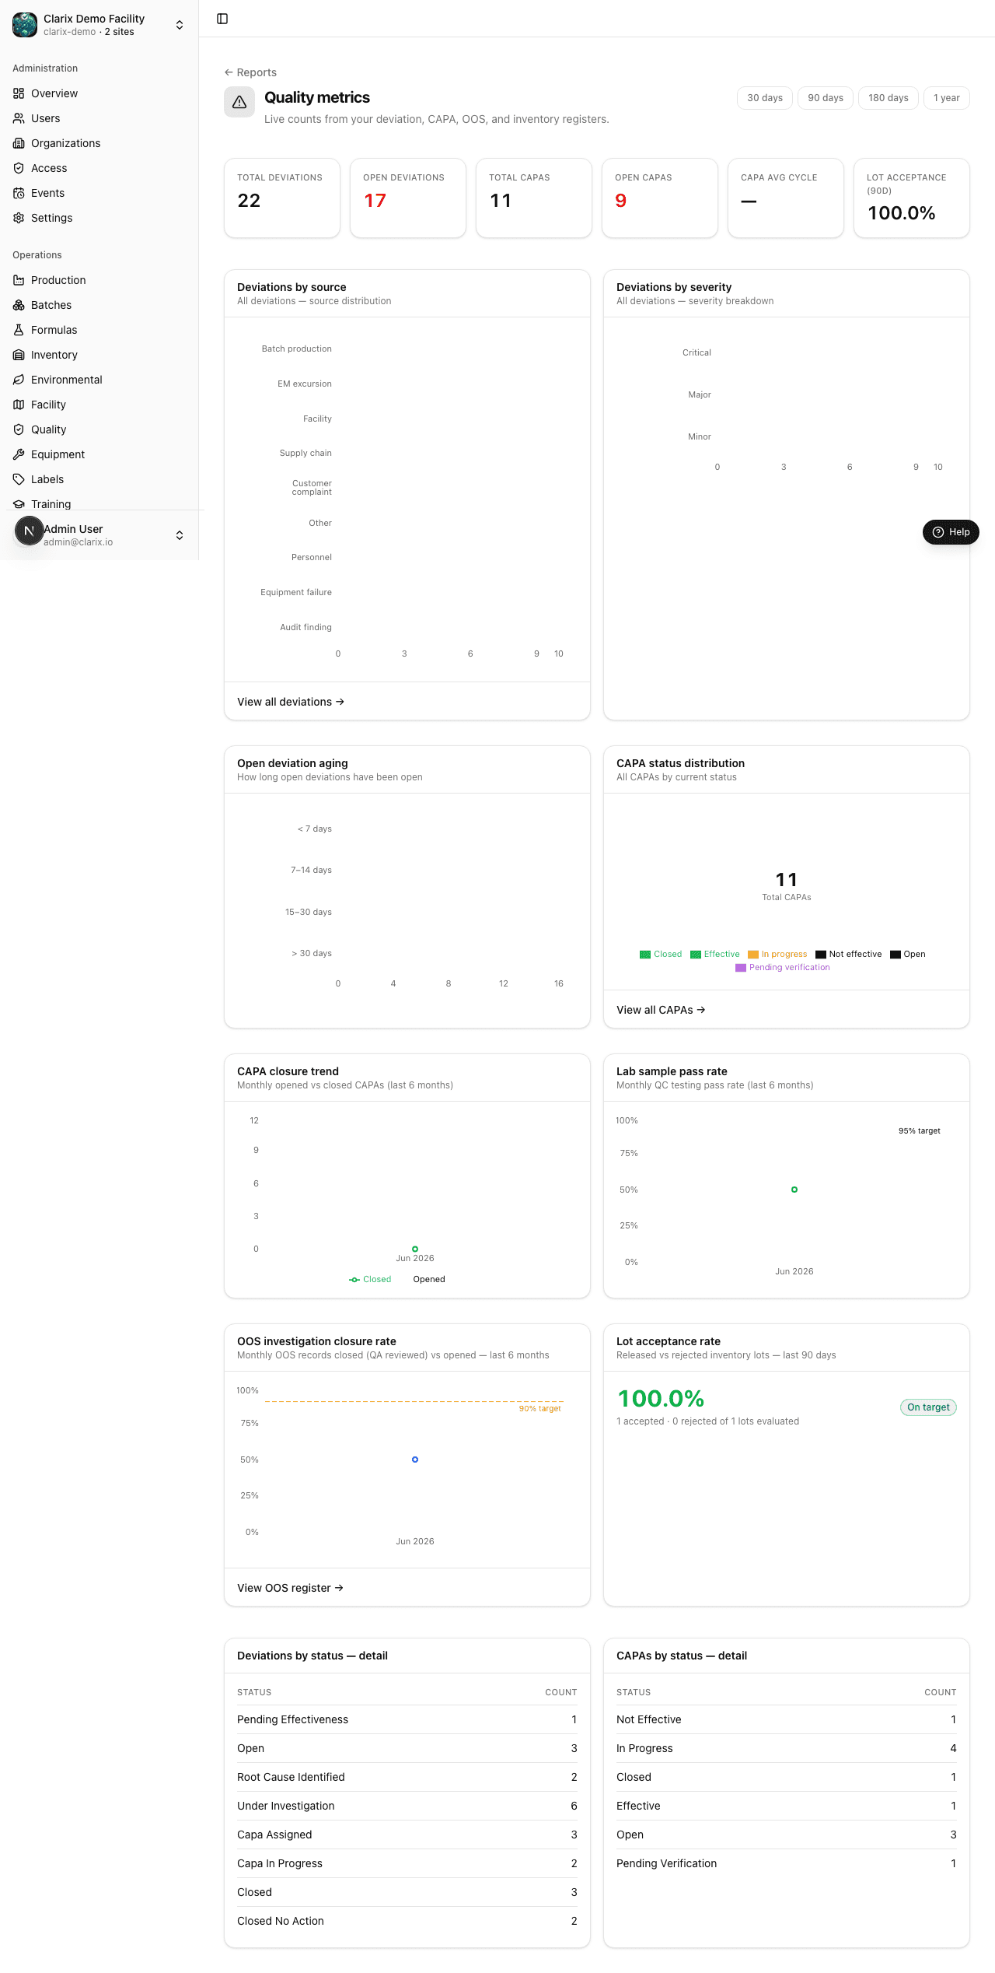Select the 90 days range

point(826,98)
